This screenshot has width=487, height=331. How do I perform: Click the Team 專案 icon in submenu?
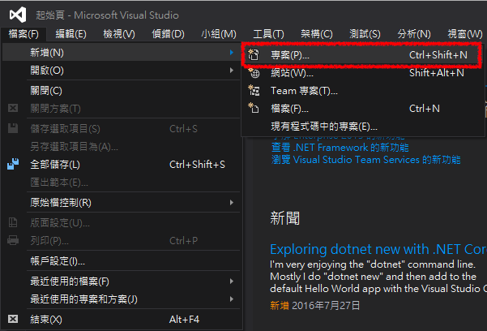(x=254, y=91)
